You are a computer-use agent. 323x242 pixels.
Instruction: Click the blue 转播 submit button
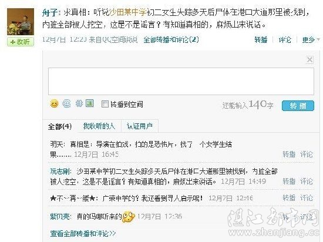[x=298, y=106]
